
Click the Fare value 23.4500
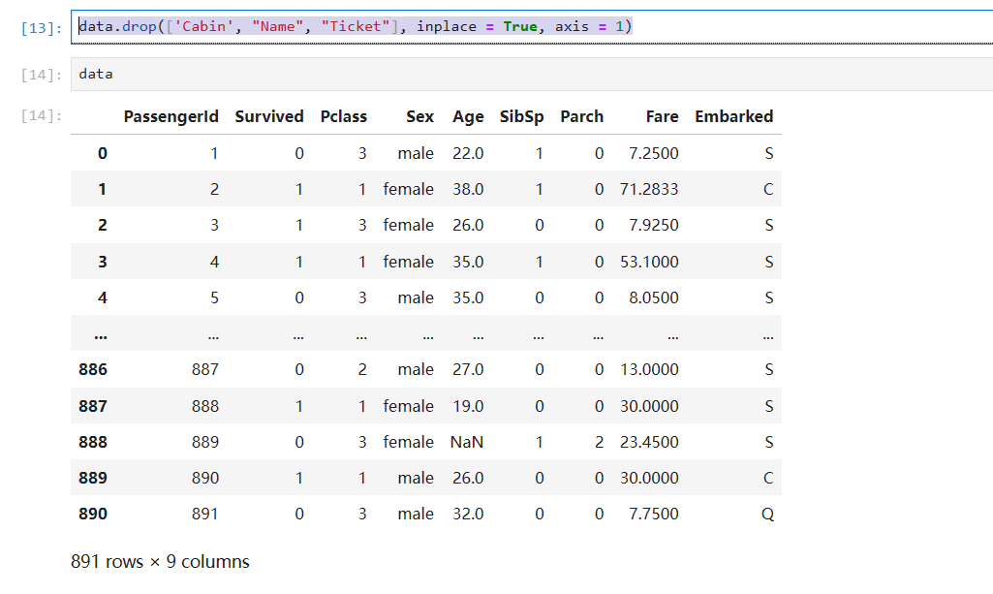(x=649, y=442)
